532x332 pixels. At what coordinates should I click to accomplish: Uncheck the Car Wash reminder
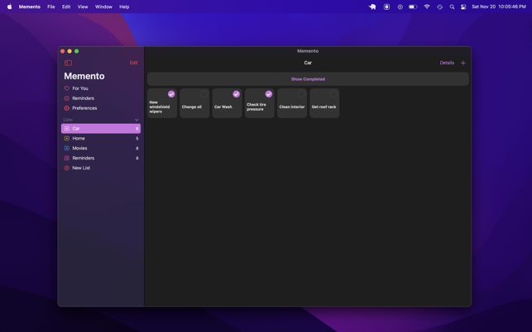[x=236, y=94]
